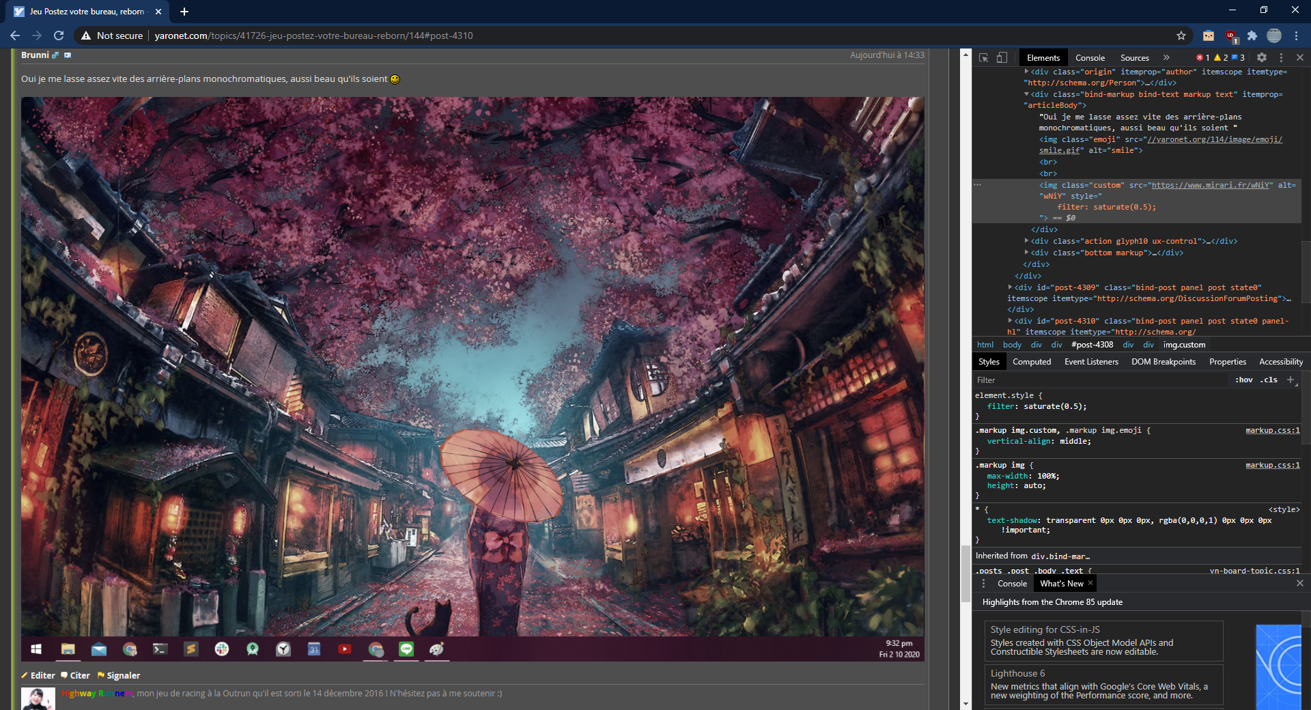Click the img.custom breadcrumb
This screenshot has height=710, width=1311.
[1184, 345]
